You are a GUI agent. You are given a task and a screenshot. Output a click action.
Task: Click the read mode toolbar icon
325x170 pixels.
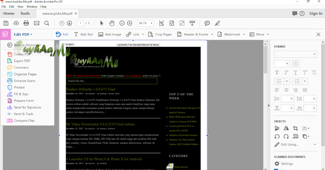[x=192, y=23]
